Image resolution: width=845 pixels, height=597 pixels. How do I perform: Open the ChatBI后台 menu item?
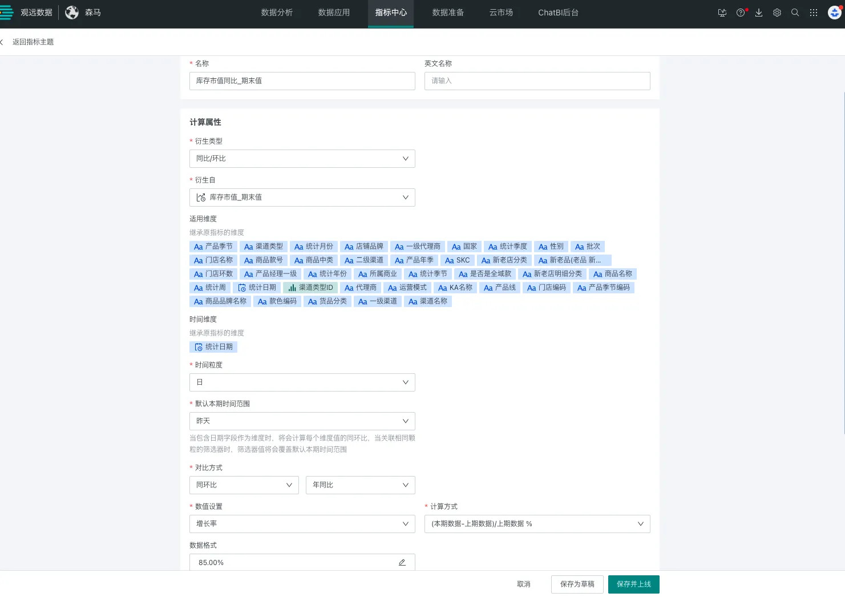click(558, 13)
